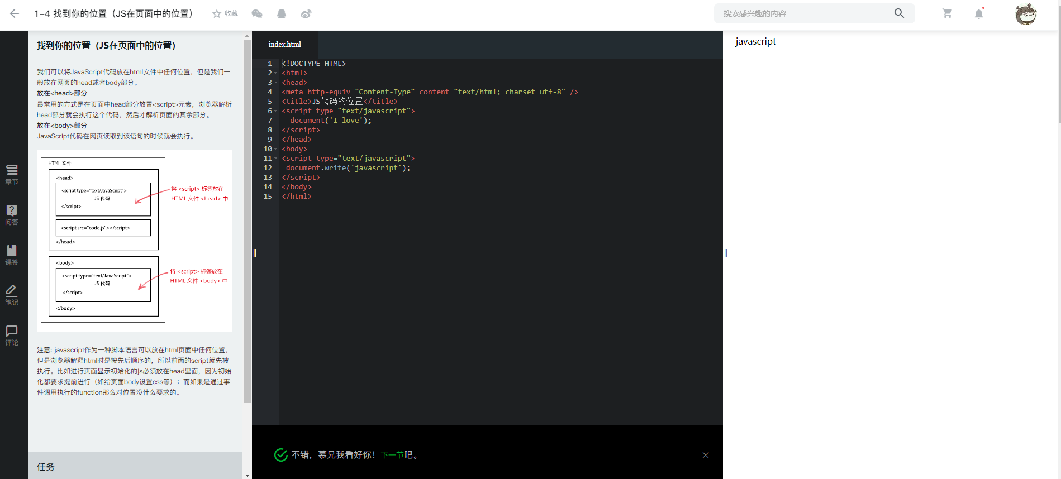Switch to the index.html tab
The height and width of the screenshot is (479, 1061).
(284, 44)
